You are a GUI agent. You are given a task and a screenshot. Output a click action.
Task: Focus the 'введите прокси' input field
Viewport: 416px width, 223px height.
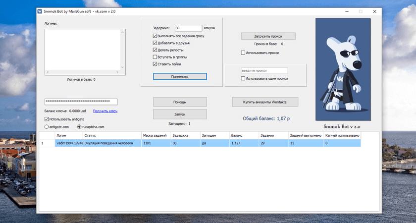pyautogui.click(x=264, y=71)
